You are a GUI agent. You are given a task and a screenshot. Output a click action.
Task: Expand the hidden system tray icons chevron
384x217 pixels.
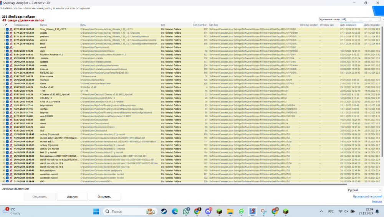[321, 211]
